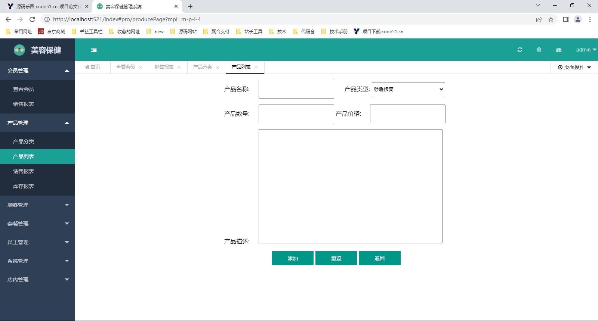This screenshot has width=598, height=321.
Task: Open 产品分类 in sidebar
Action: [x=37, y=141]
